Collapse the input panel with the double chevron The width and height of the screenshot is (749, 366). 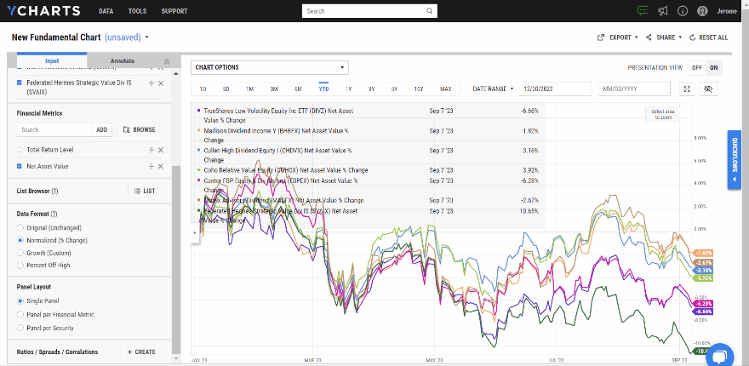167,61
